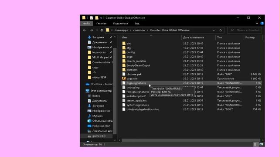Click common in the address path

[x=139, y=30]
